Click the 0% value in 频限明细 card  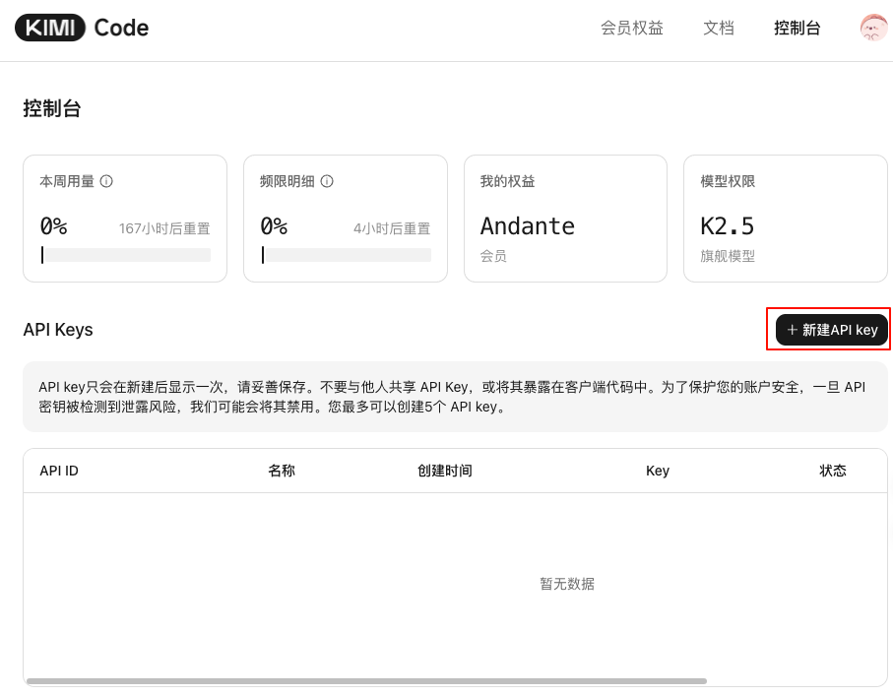tap(274, 226)
